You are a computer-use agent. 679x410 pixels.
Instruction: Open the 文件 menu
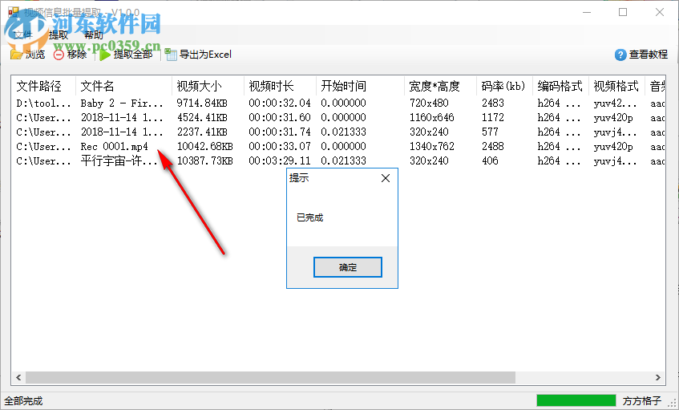pos(22,35)
